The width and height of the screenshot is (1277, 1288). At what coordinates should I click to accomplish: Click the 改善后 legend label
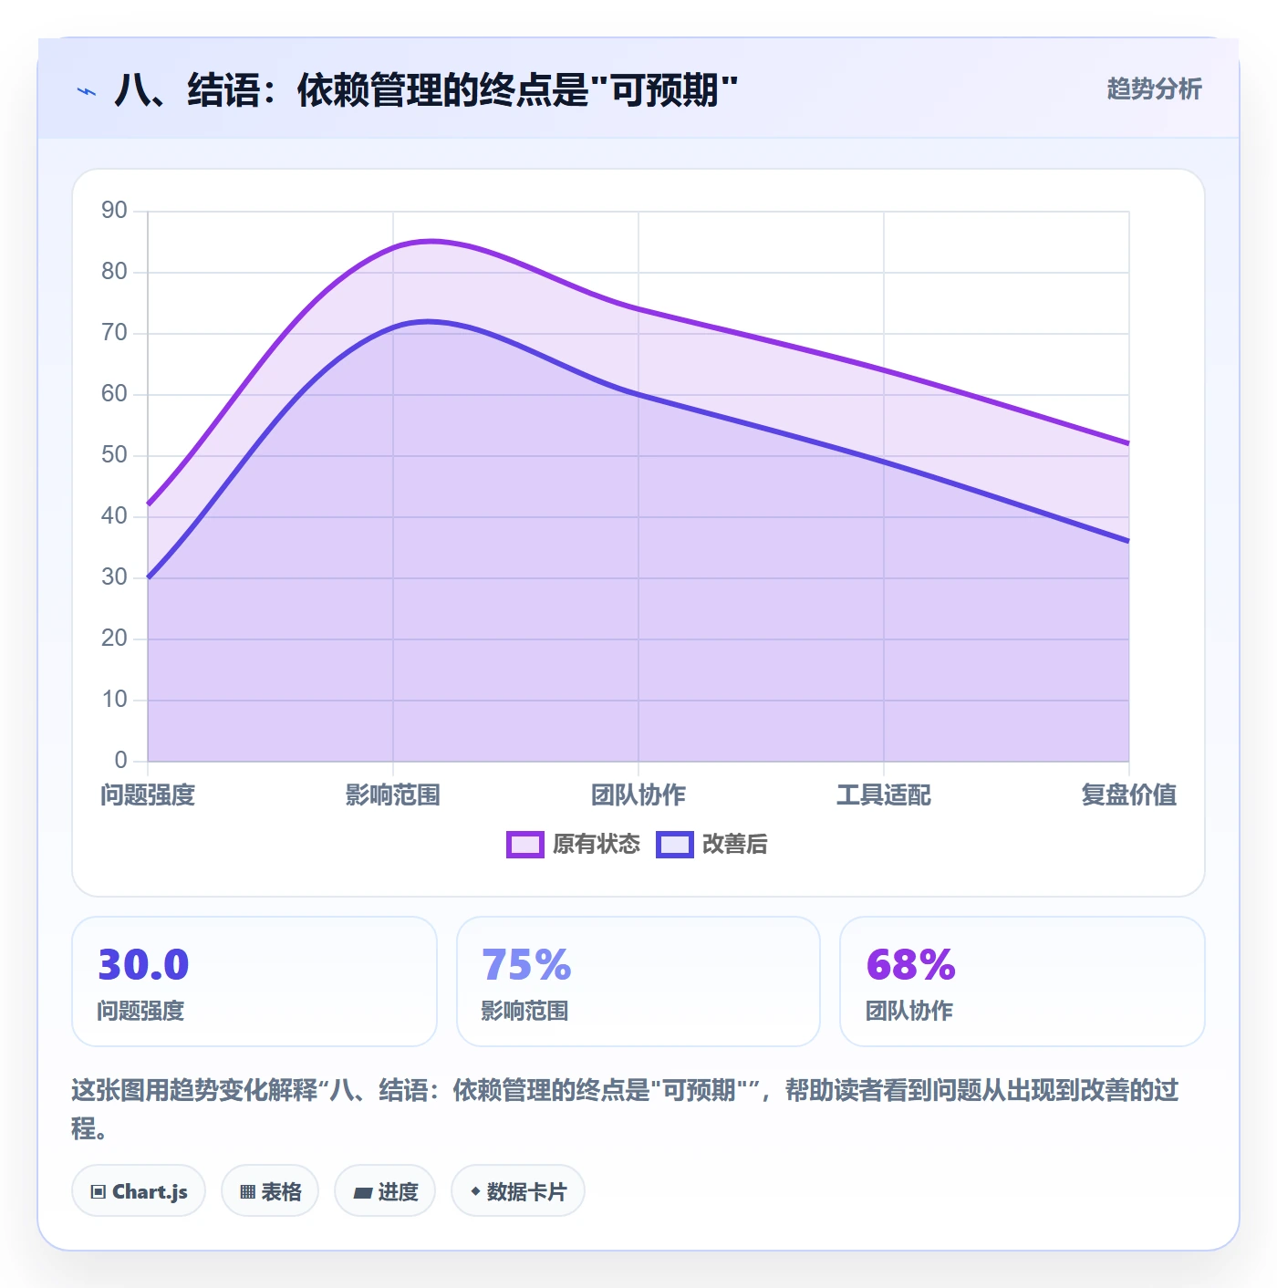pos(734,845)
